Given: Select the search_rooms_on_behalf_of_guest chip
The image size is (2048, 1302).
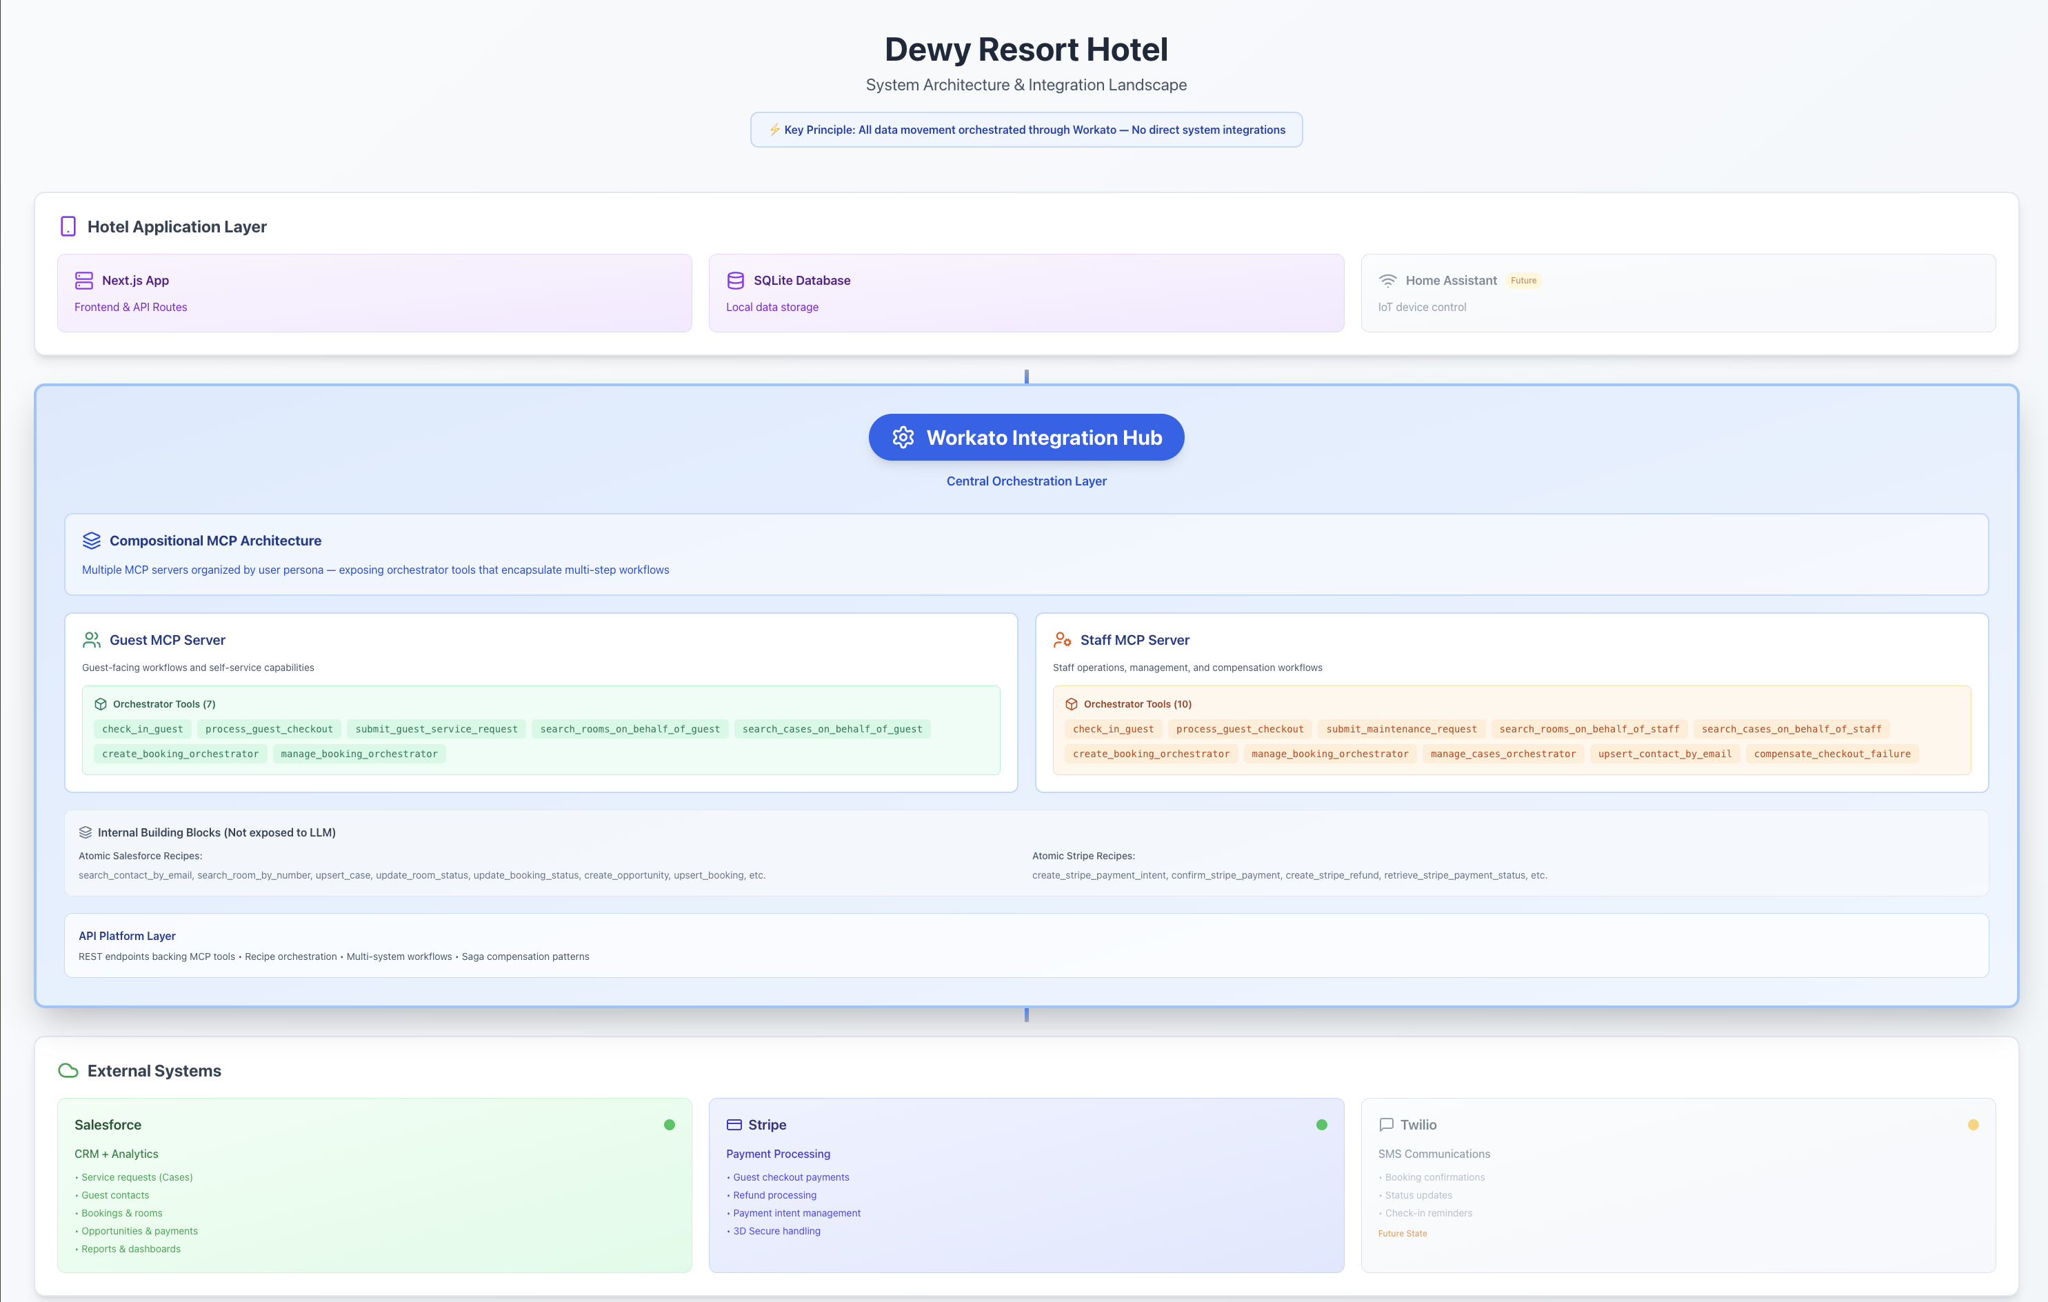Looking at the screenshot, I should [x=630, y=729].
